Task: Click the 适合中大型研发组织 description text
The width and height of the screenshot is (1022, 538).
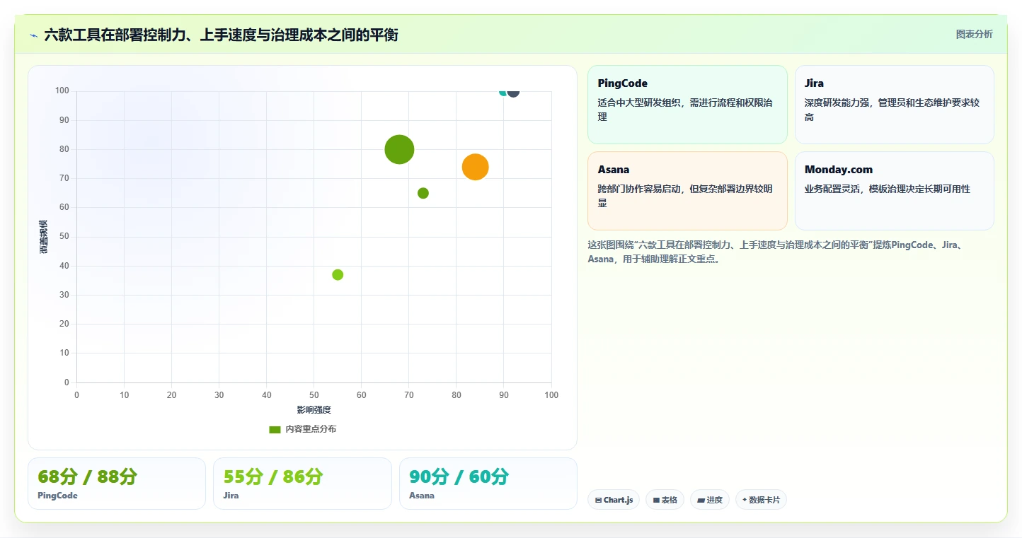Action: coord(685,110)
